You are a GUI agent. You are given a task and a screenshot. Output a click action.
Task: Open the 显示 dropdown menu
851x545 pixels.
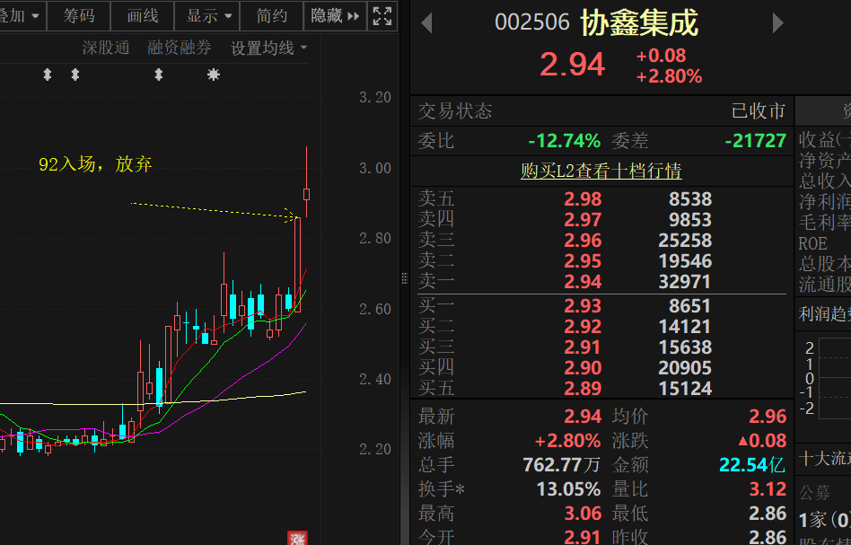coord(209,16)
